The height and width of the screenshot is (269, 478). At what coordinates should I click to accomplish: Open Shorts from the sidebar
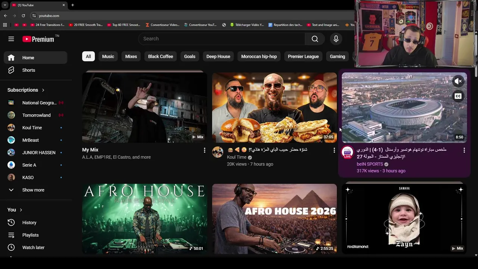(x=35, y=70)
